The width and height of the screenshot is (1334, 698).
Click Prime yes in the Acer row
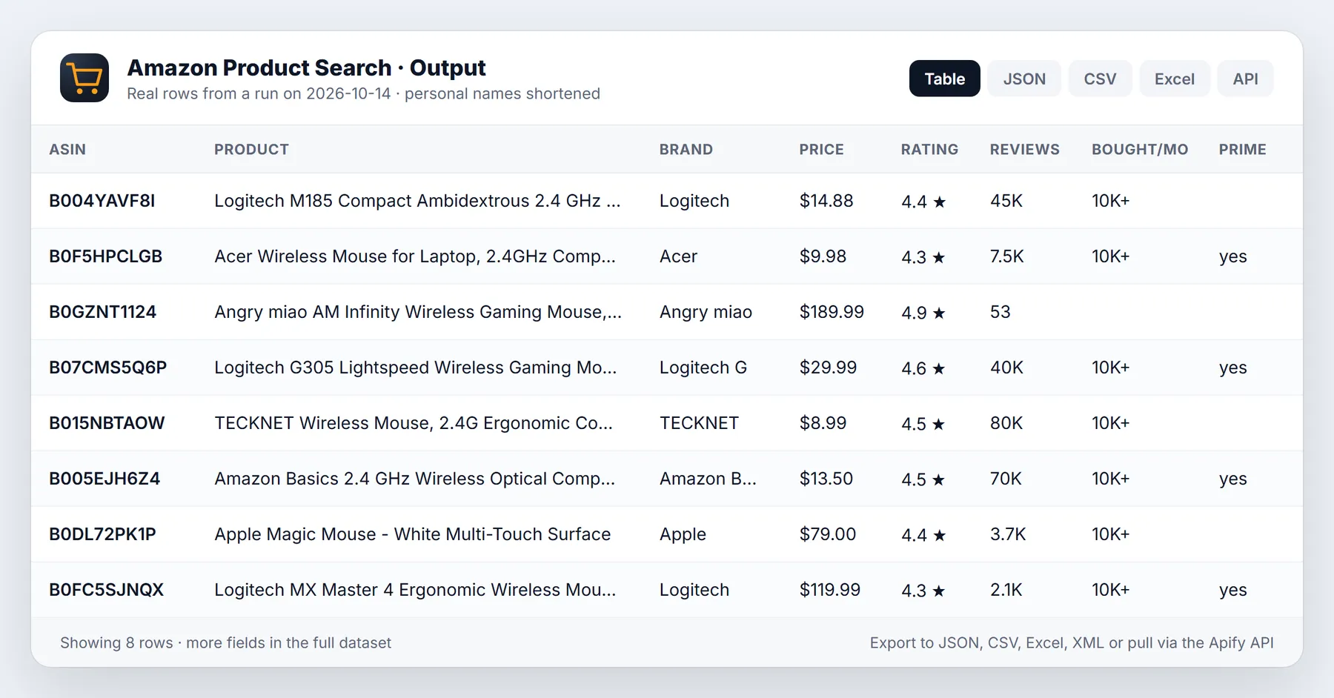click(1233, 257)
